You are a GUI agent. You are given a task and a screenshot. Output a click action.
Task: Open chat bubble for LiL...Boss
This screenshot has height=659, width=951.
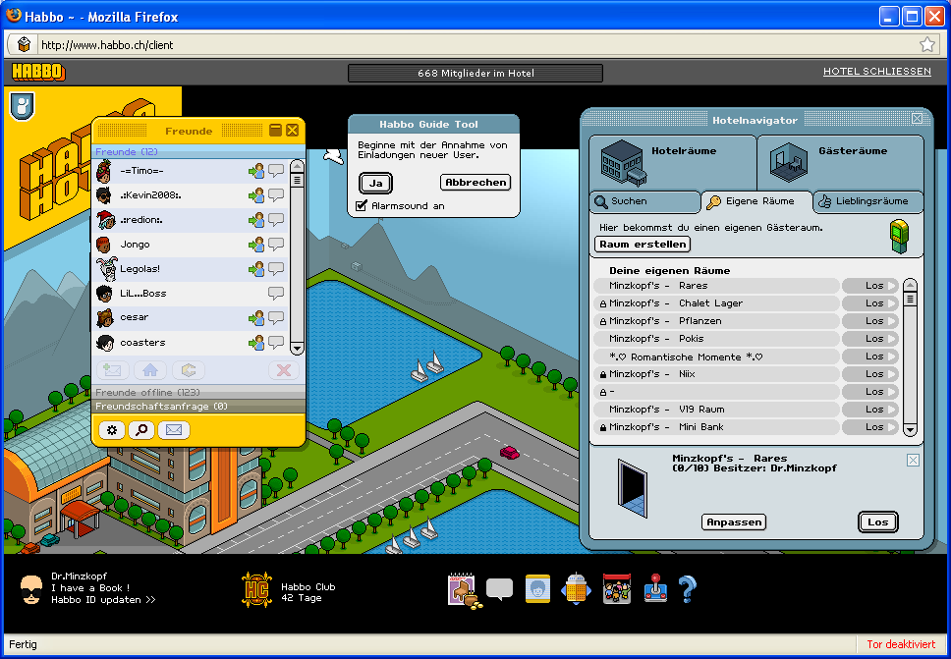(x=276, y=294)
